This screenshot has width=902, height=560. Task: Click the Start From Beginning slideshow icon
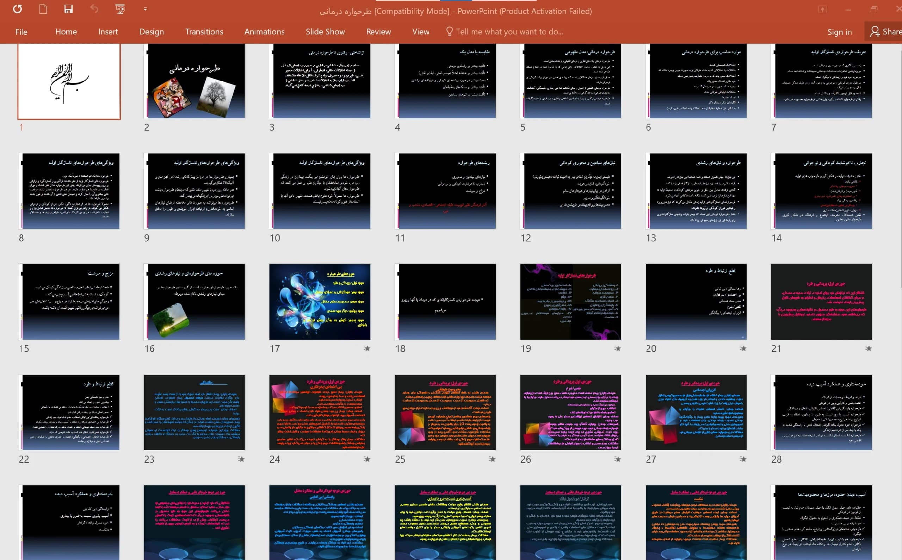coord(120,9)
